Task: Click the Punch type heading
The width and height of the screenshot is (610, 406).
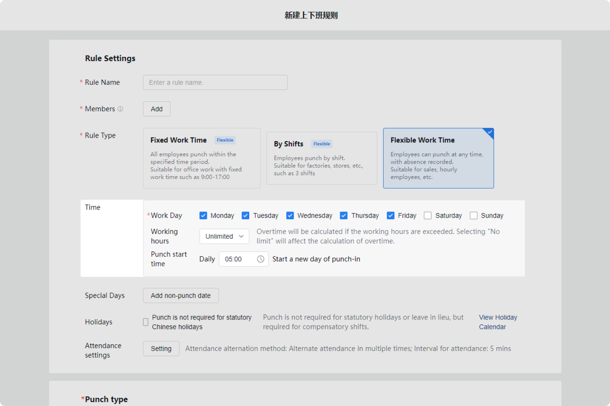Action: (106, 400)
